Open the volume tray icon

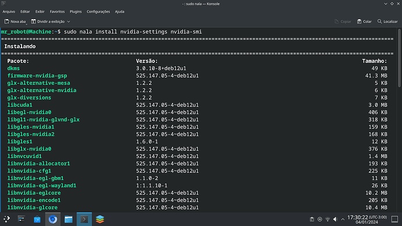335,219
